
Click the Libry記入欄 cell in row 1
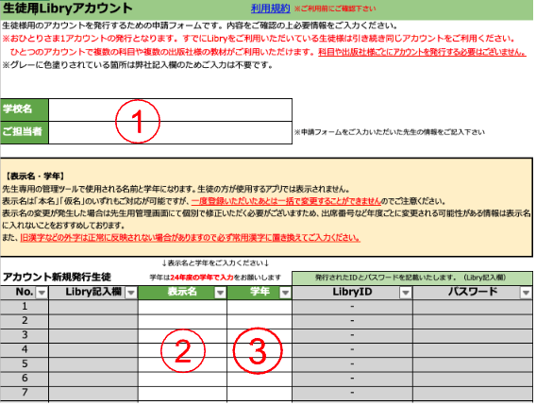click(93, 307)
